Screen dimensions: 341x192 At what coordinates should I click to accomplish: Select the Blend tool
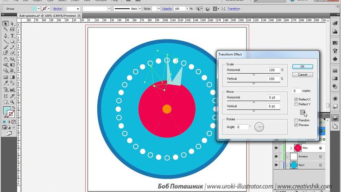[x=12, y=83]
